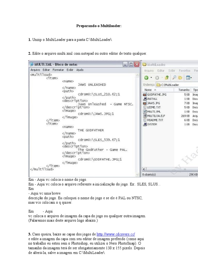This screenshot has width=198, height=264.
Task: Select the GODFATHE.JPG file icon
Action: tap(145, 95)
